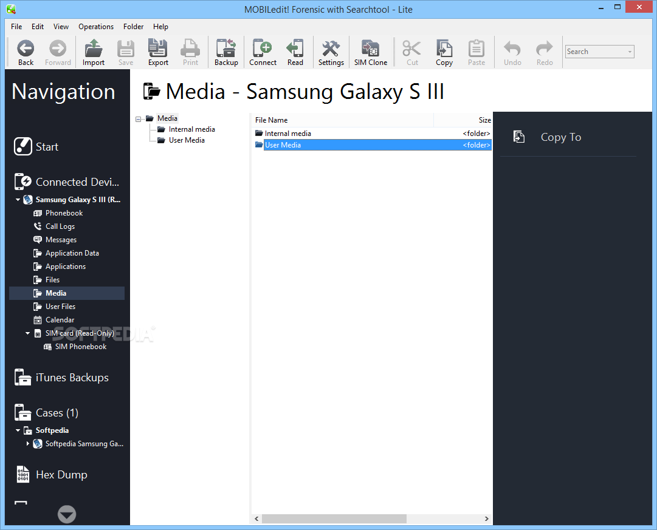This screenshot has height=530, width=657.
Task: Select Phonebook under Samsung Galaxy S III
Action: coord(64,212)
